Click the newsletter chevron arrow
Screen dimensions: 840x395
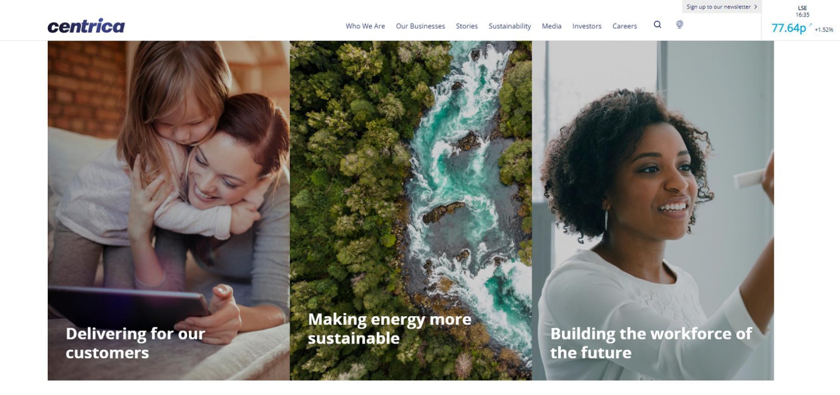coord(755,7)
